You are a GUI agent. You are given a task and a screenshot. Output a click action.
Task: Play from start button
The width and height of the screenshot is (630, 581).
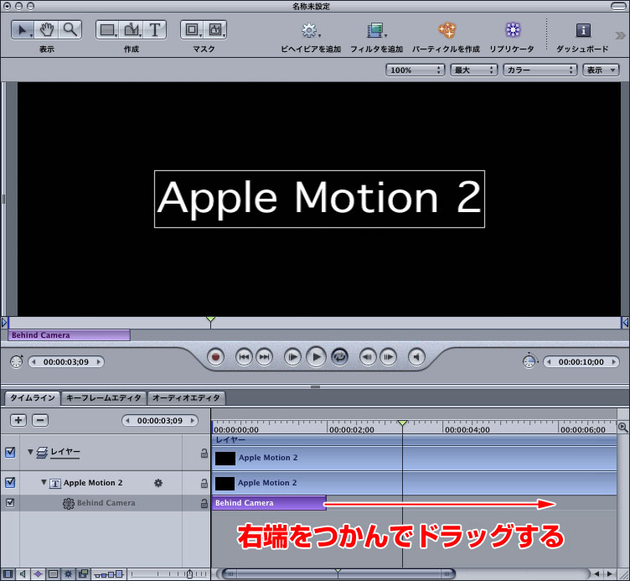click(x=292, y=357)
